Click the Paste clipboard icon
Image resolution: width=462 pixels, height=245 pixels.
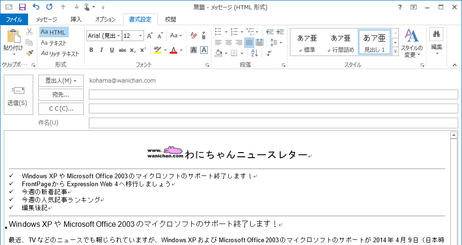click(13, 36)
